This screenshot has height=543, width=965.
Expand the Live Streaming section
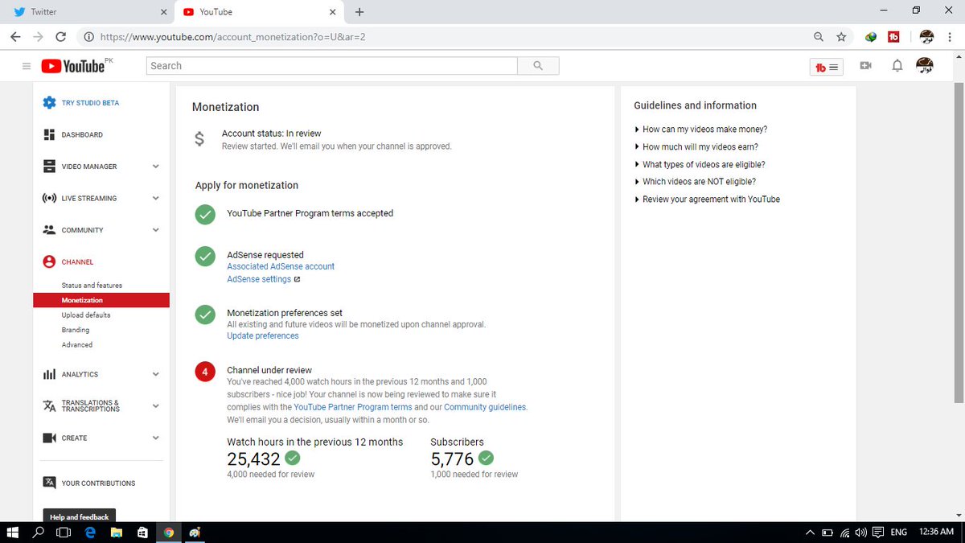(156, 198)
